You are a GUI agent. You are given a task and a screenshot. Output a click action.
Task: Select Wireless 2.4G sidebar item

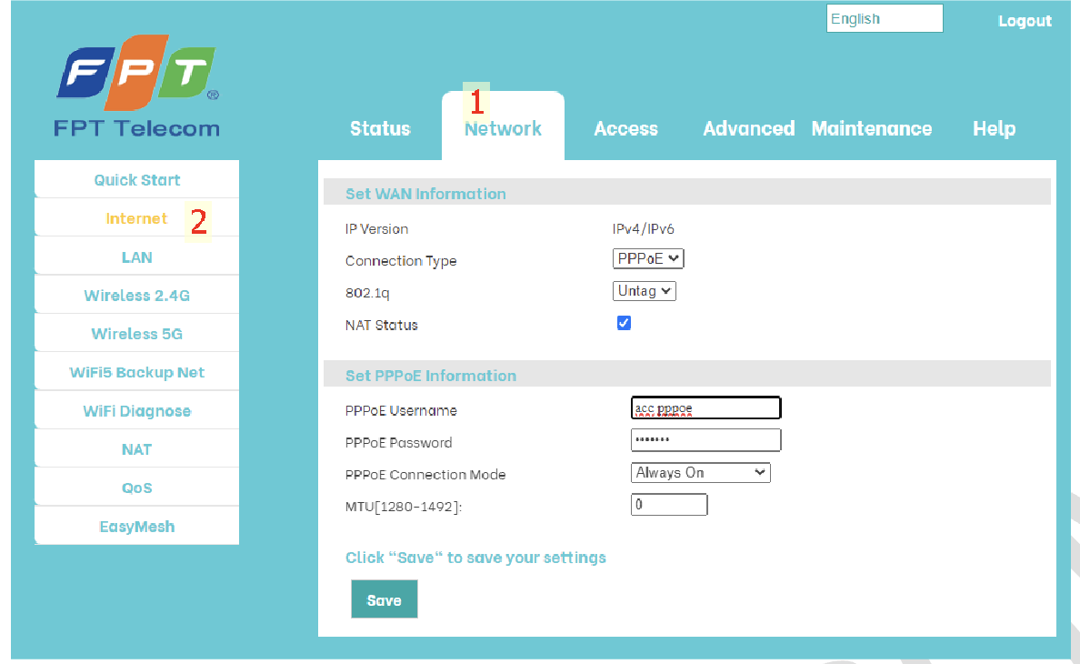(x=137, y=296)
